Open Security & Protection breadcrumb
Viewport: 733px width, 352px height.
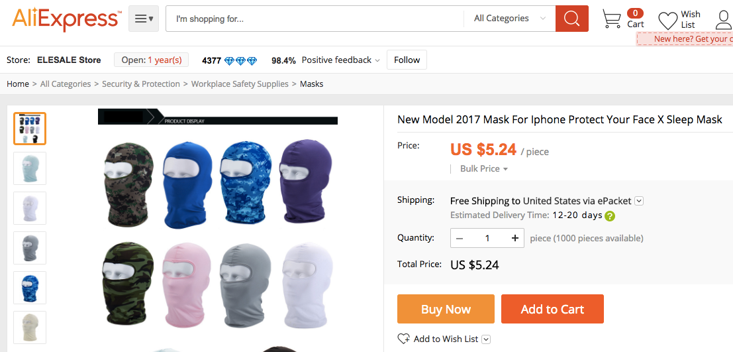[x=141, y=84]
